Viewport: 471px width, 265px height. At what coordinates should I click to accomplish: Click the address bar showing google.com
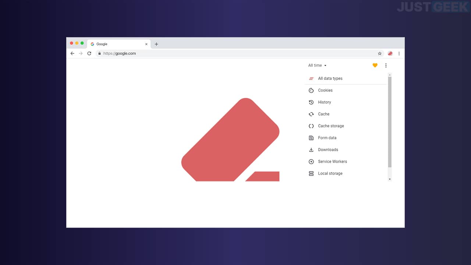[x=240, y=53]
